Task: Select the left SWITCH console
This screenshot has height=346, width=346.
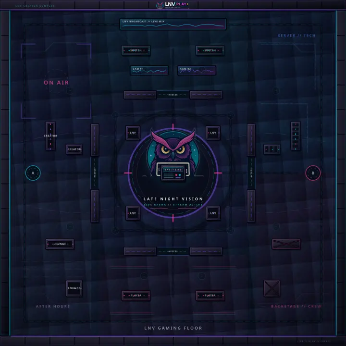Action: [136, 50]
